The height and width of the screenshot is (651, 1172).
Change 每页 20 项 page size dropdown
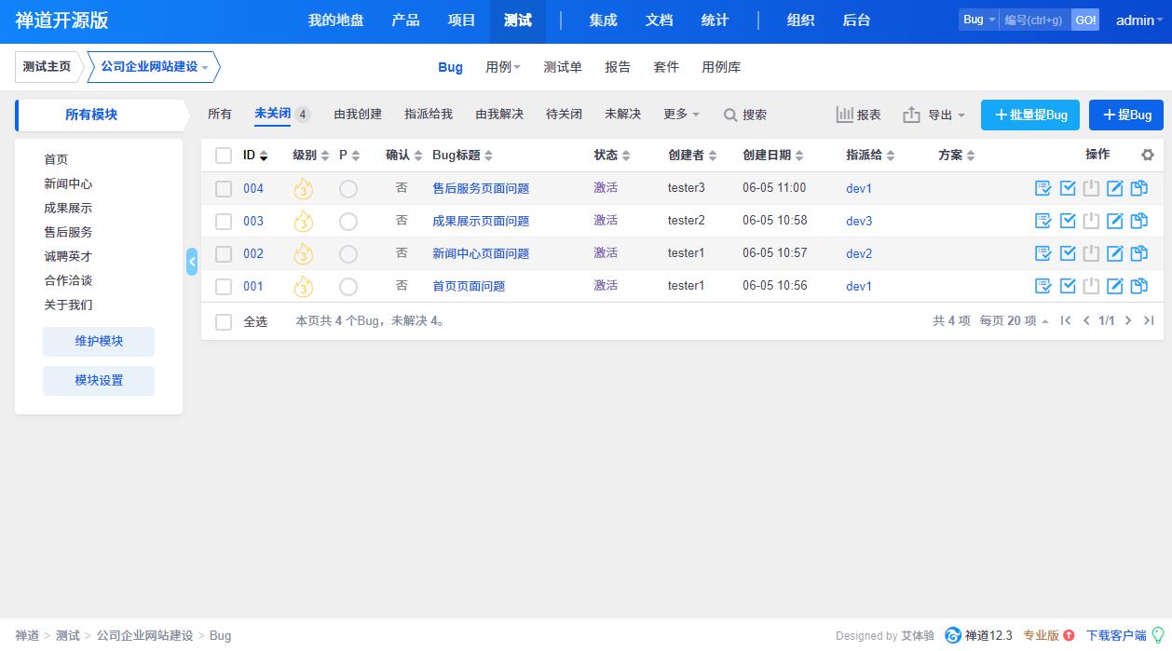(1015, 320)
